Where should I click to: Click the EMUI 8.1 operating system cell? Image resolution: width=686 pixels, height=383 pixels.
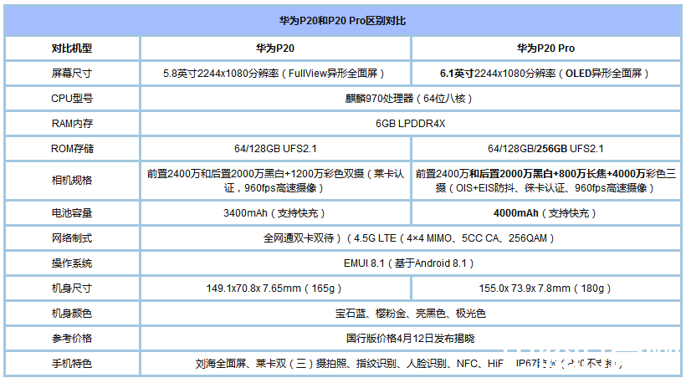click(x=410, y=263)
